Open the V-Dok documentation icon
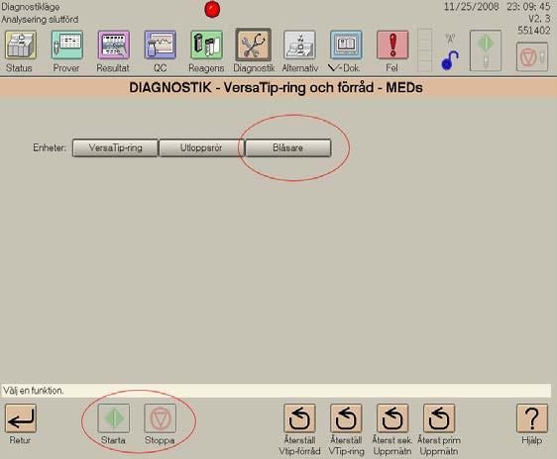 pyautogui.click(x=346, y=46)
